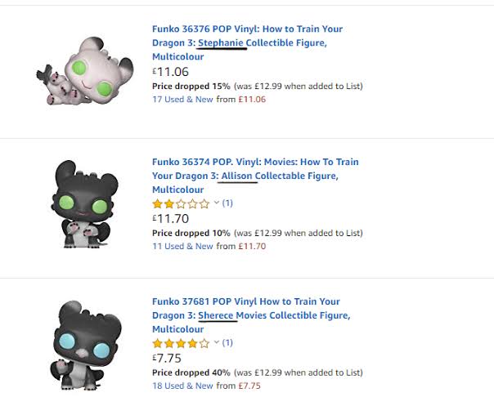Click the red £11.06 used offer price

click(252, 100)
